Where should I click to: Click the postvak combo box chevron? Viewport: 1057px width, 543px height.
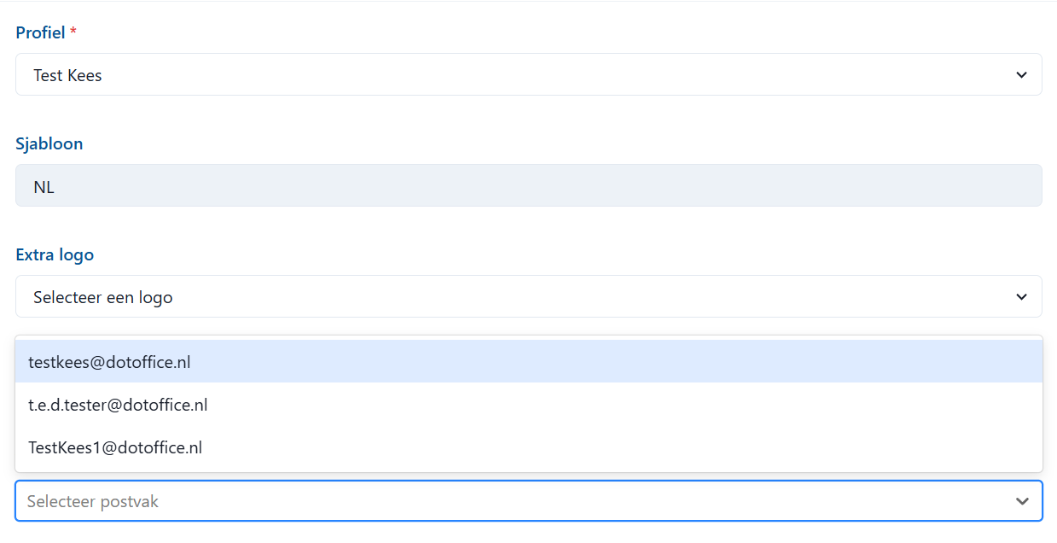[x=1022, y=501]
